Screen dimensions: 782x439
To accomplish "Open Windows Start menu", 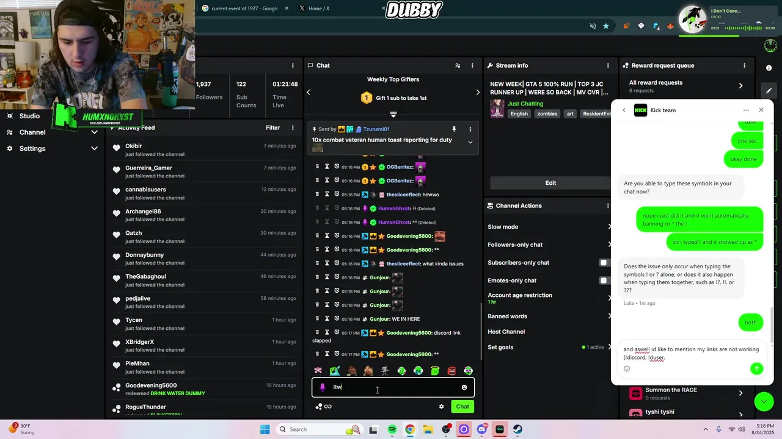I will pos(265,429).
